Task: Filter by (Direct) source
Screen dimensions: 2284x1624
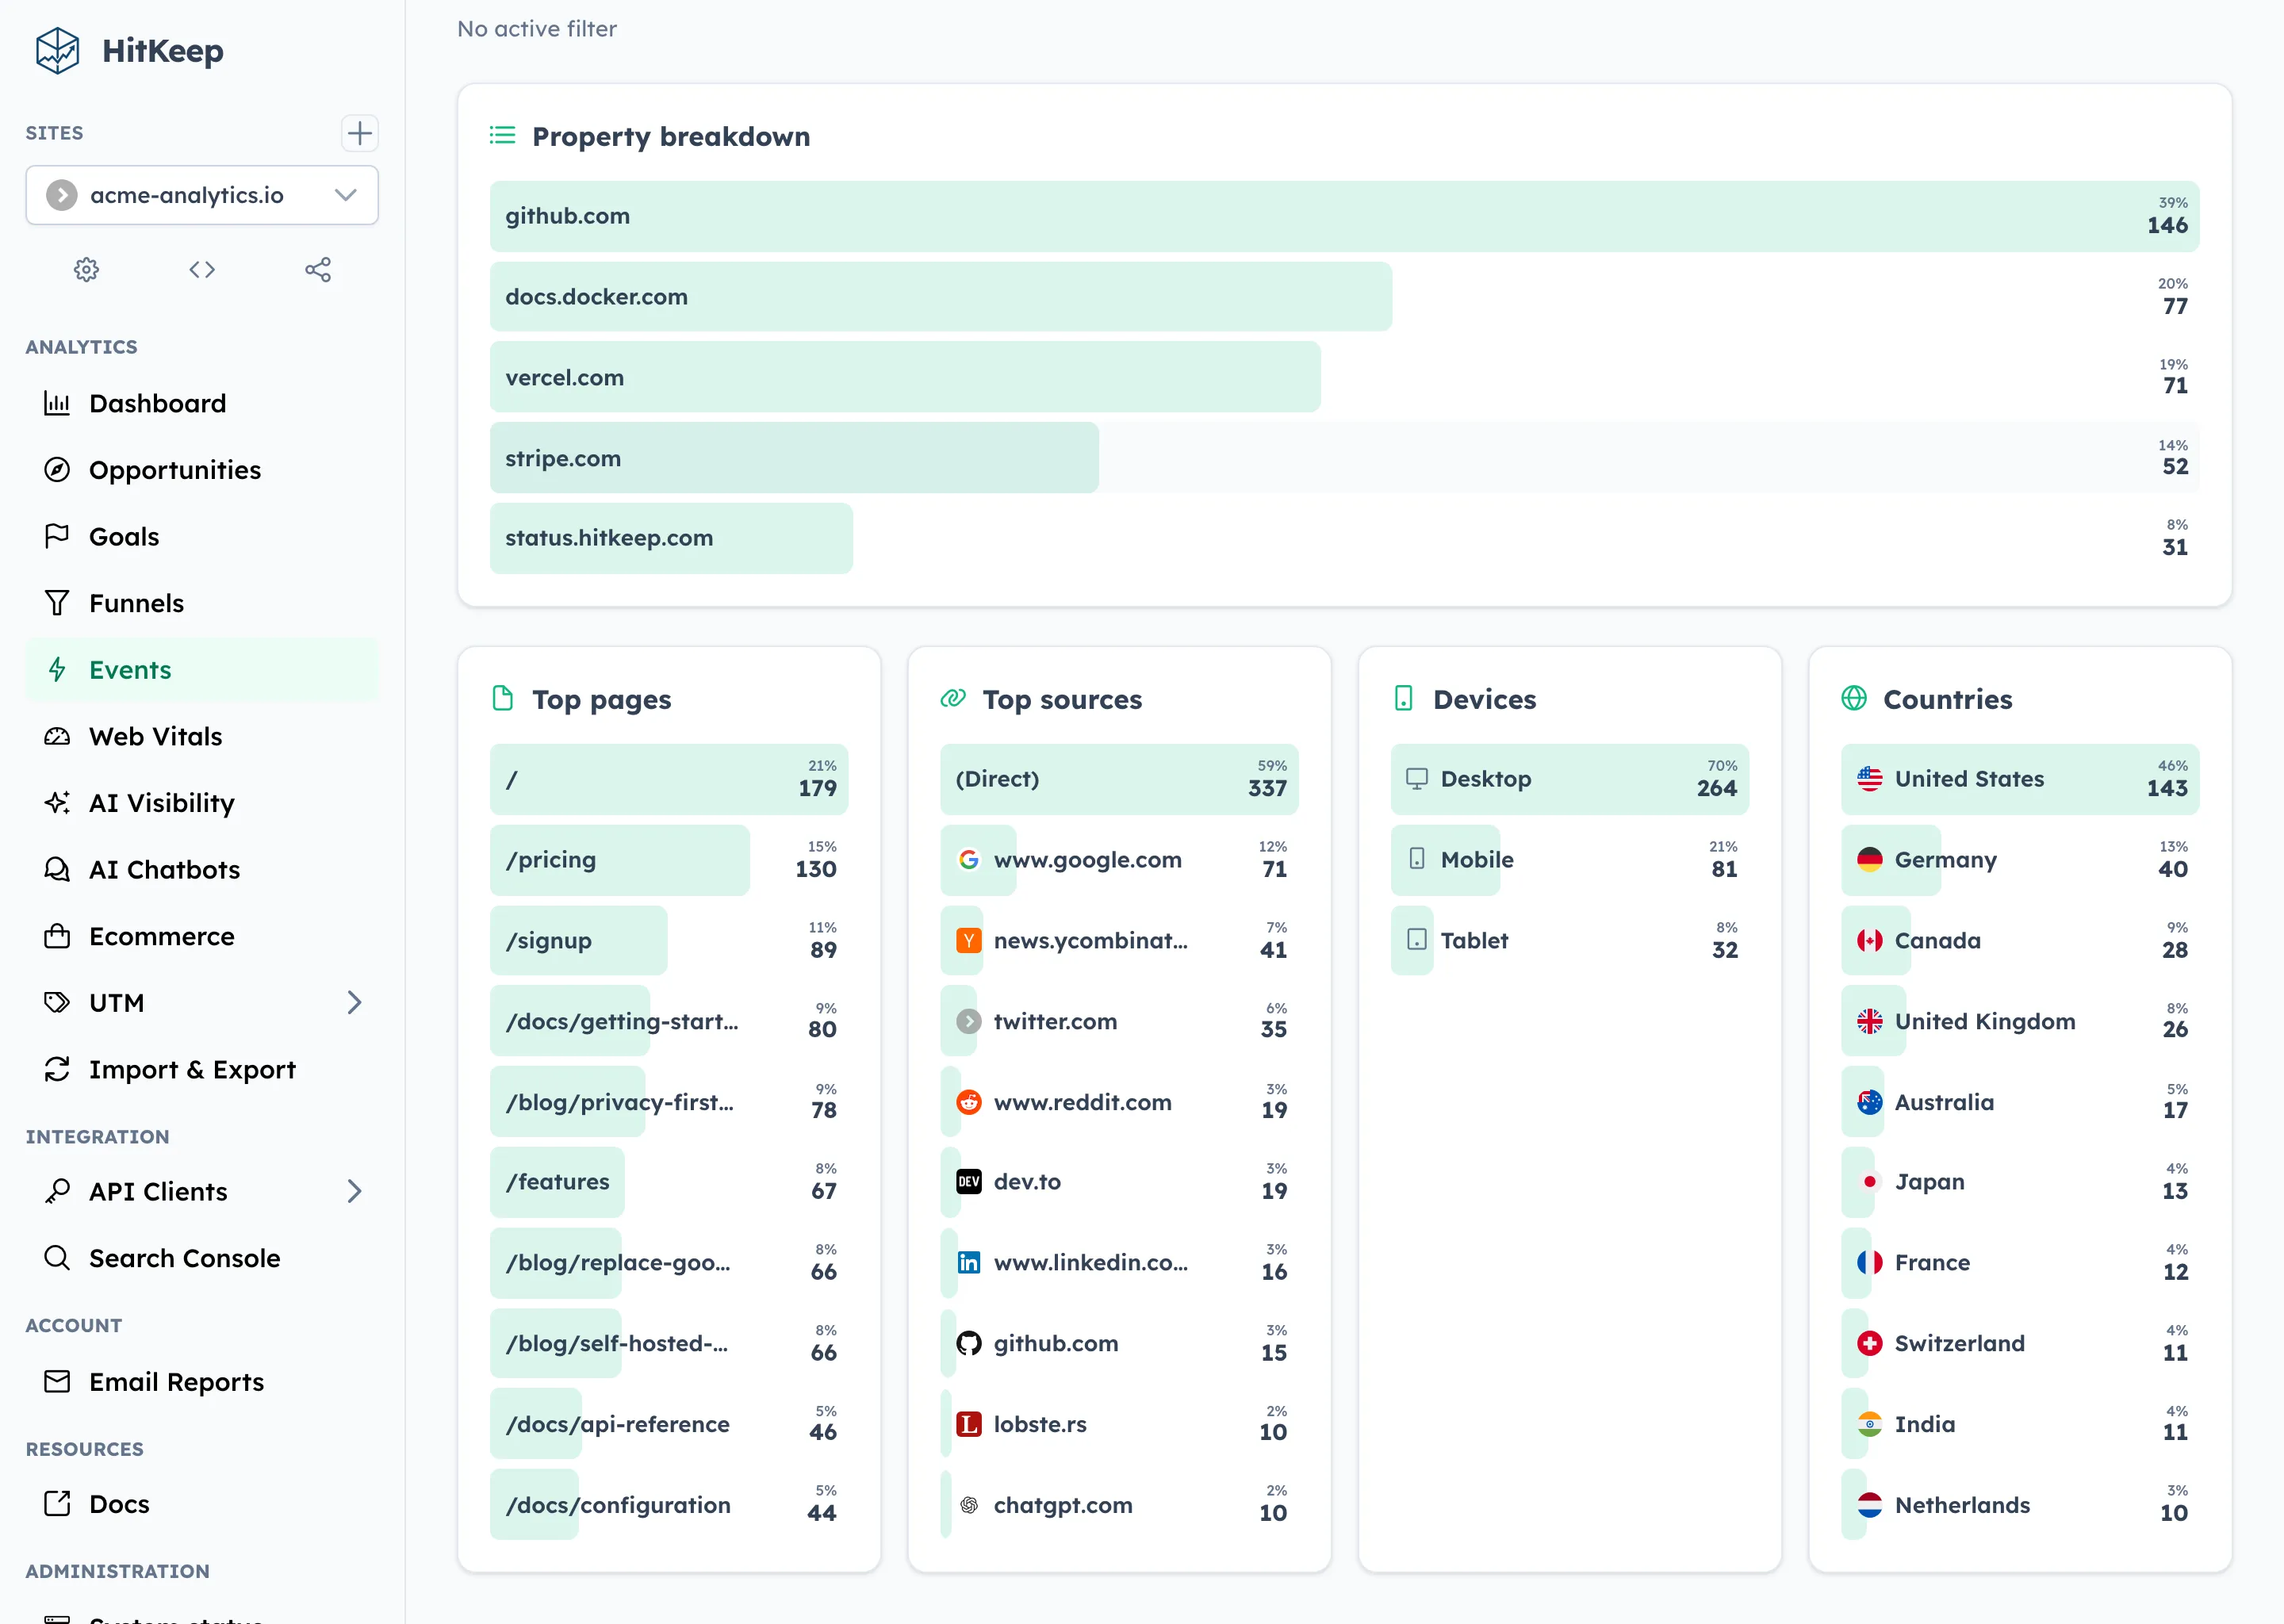Action: point(1119,779)
